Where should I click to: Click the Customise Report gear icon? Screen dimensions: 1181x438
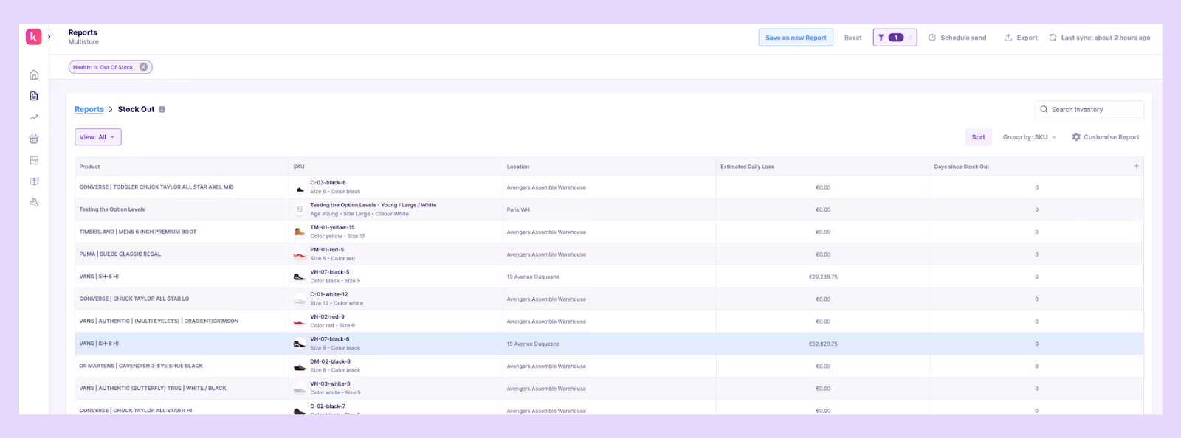tap(1076, 137)
